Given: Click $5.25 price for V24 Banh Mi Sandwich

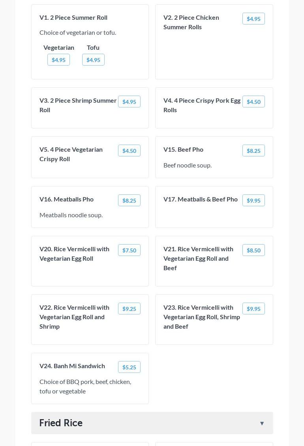Looking at the screenshot, I should coord(129,367).
